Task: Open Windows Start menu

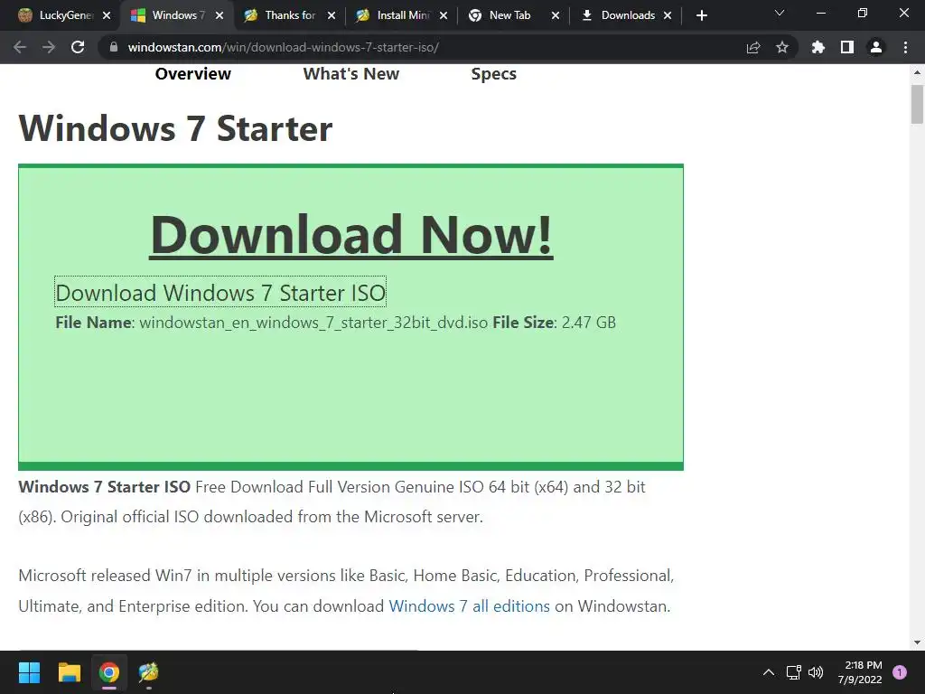Action: [29, 672]
